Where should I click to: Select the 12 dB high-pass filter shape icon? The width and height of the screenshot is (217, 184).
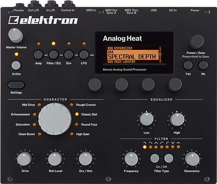167,143
